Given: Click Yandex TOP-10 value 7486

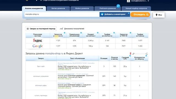Looking at the screenshot, I should 123,40.
